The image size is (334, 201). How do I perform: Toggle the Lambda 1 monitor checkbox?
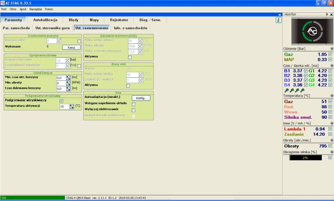click(x=330, y=129)
